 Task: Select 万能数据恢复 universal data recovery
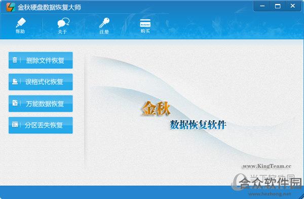tap(41, 104)
